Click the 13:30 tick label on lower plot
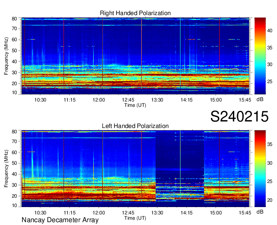The height and width of the screenshot is (225, 277). [157, 213]
